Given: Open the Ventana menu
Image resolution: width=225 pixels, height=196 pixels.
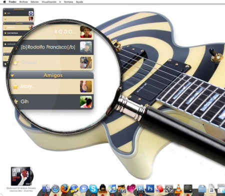Looking at the screenshot, I should (x=68, y=2).
